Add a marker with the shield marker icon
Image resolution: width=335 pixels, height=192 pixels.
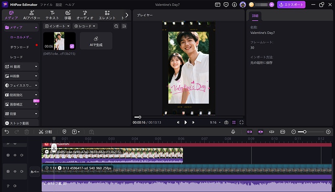point(64,132)
